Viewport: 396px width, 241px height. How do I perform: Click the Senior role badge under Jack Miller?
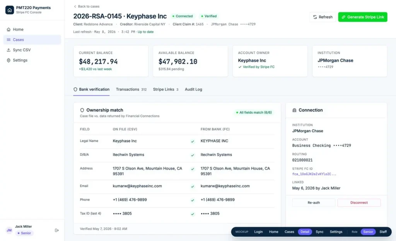[24, 233]
